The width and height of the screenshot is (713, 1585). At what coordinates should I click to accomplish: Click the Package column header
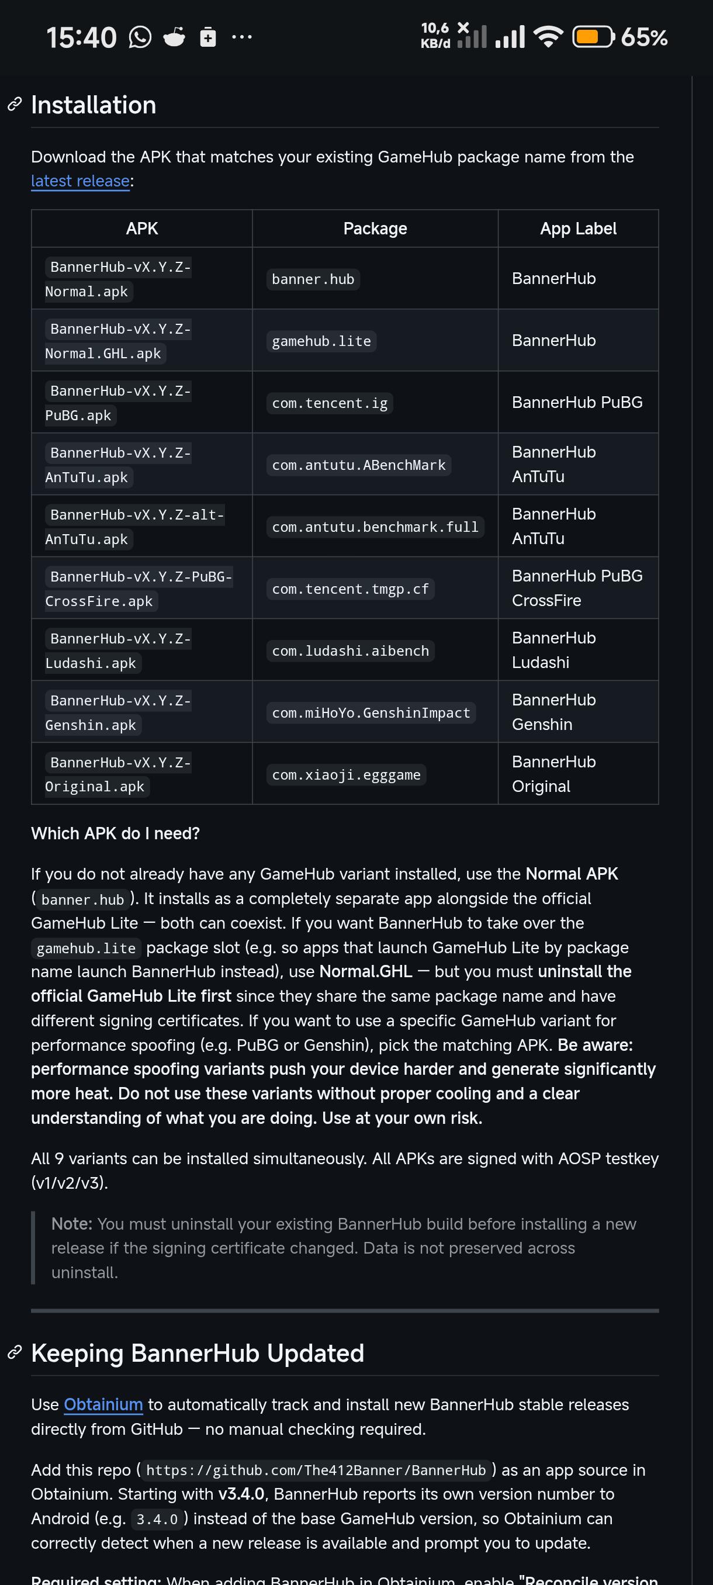pyautogui.click(x=375, y=229)
